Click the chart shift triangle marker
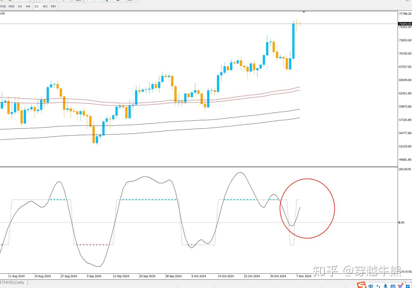Screen dimensions: 412x288 click(304, 12)
